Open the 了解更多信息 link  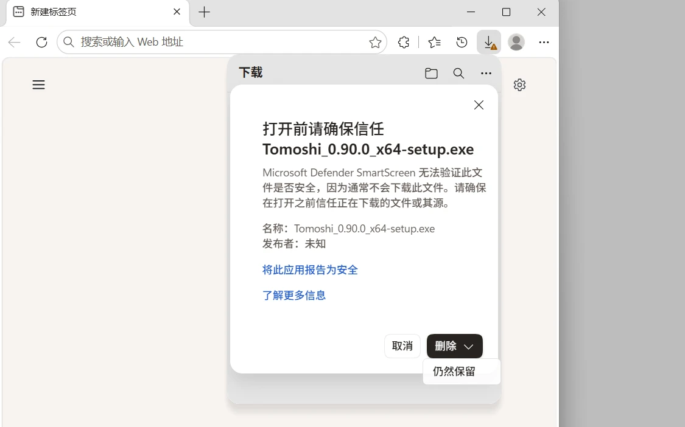294,295
